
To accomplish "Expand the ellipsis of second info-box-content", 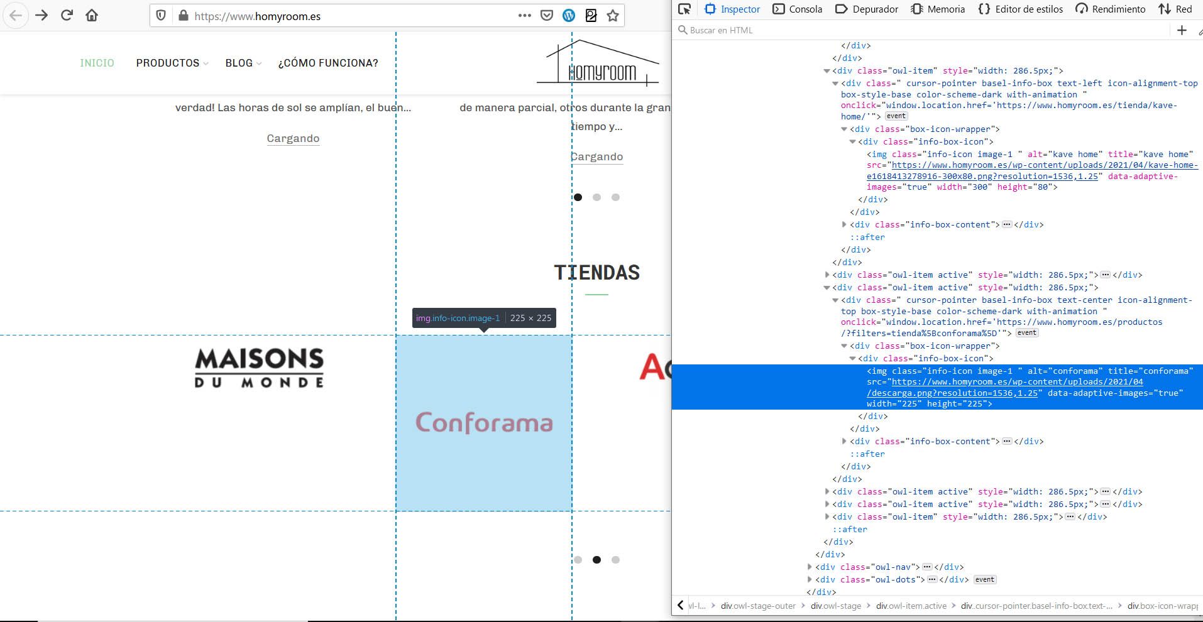I will pyautogui.click(x=1007, y=441).
